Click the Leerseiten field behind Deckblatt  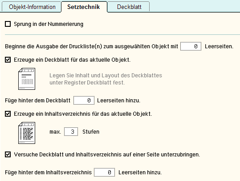click(84, 100)
